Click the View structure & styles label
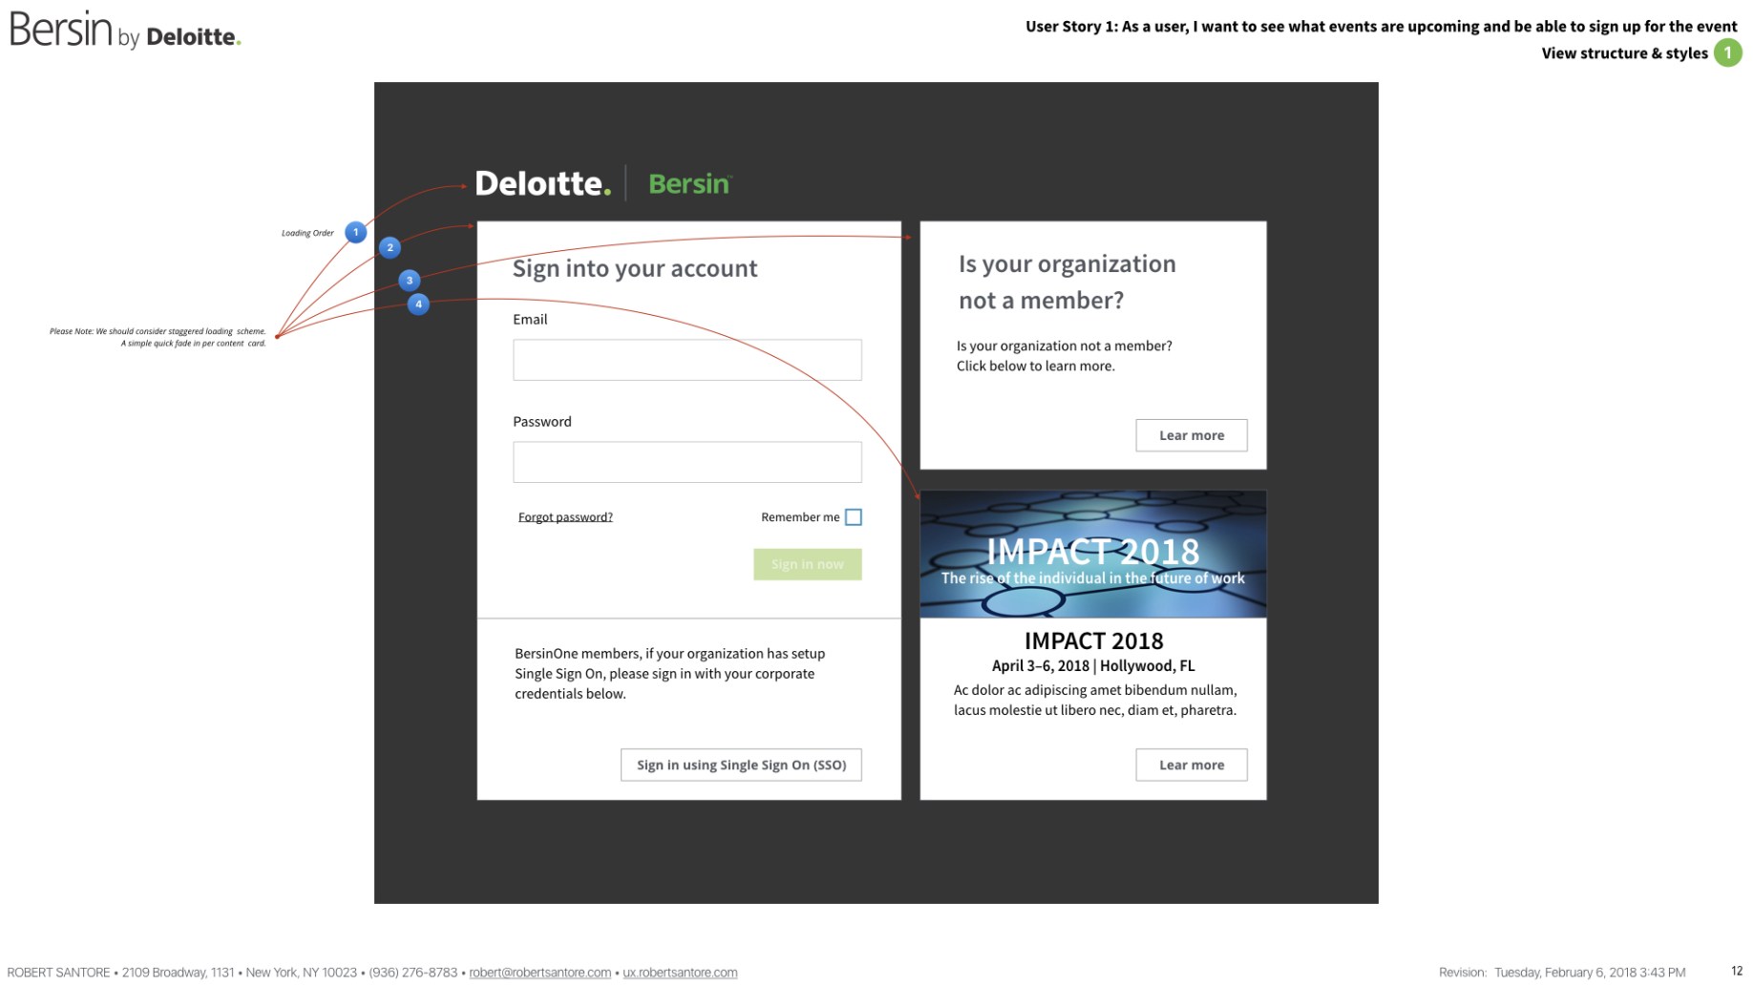 click(x=1625, y=53)
